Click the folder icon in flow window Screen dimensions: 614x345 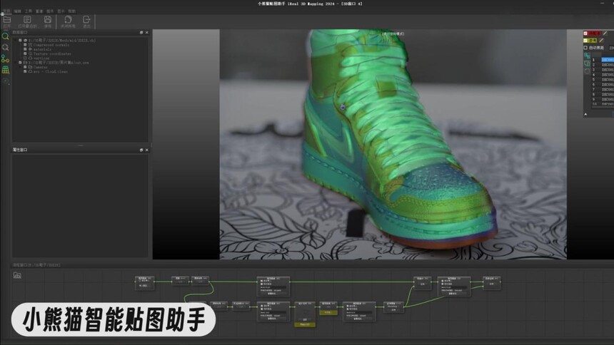(17, 275)
